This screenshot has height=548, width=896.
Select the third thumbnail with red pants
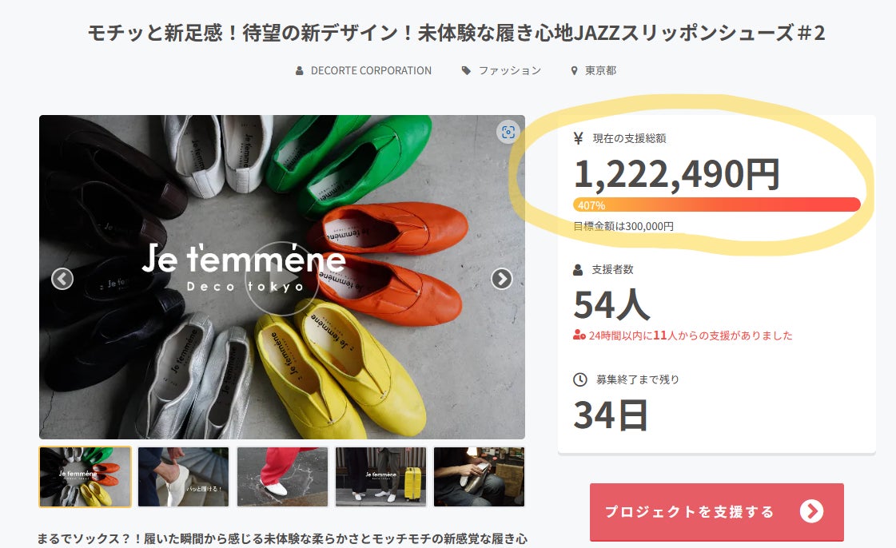coord(282,477)
